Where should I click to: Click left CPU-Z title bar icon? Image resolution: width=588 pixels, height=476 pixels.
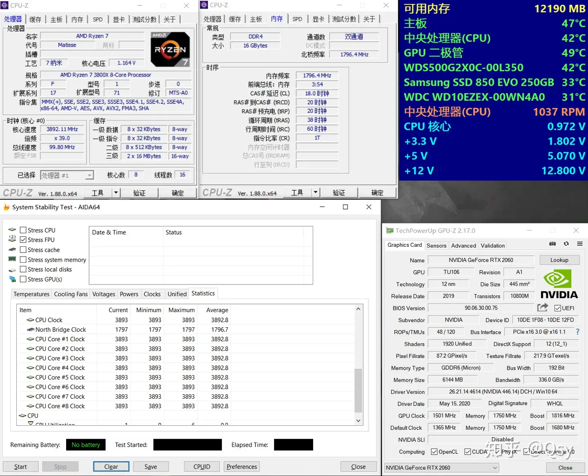point(5,5)
